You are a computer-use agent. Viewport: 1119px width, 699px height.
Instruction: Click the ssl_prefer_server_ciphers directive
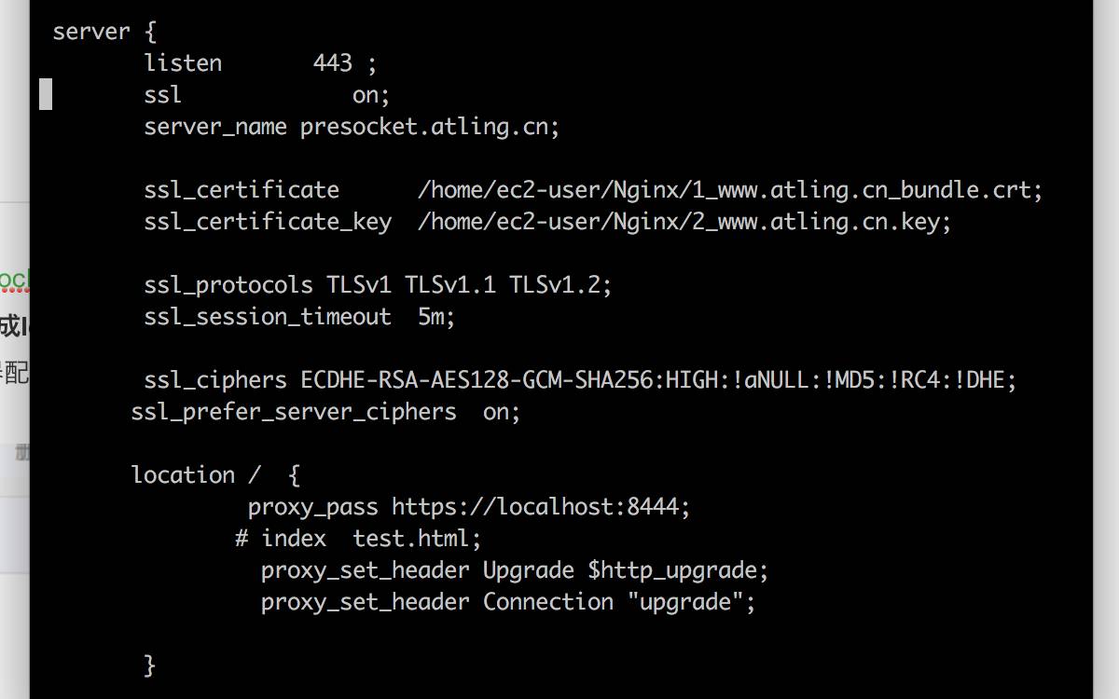click(294, 412)
